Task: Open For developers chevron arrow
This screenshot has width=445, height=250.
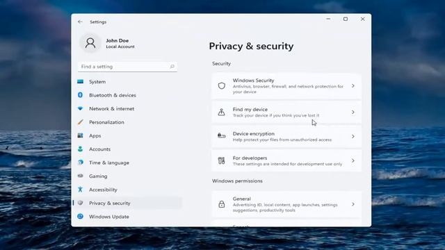Action: 353,160
